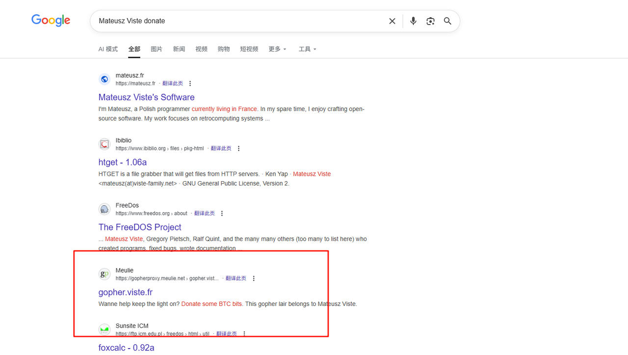Open search by image camera icon
628x355 pixels.
tap(430, 21)
